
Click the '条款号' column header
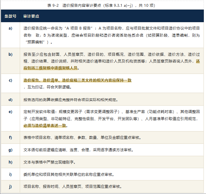coord(11,16)
